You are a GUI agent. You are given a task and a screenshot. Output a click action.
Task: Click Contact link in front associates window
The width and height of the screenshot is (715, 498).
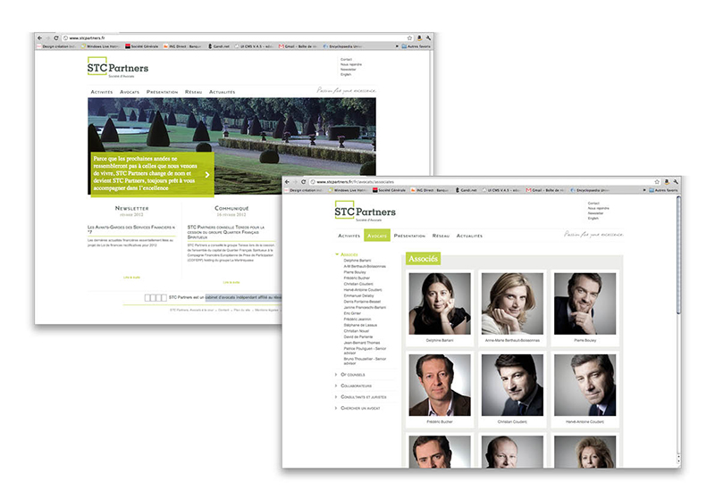pos(593,203)
